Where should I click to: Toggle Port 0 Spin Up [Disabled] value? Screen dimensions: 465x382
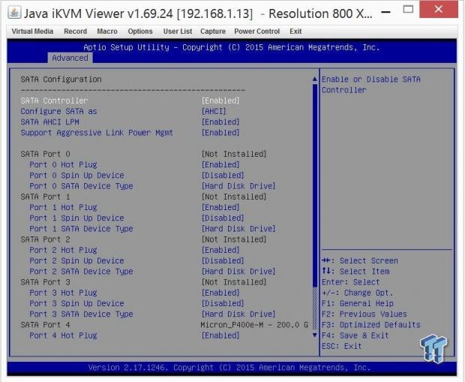223,176
